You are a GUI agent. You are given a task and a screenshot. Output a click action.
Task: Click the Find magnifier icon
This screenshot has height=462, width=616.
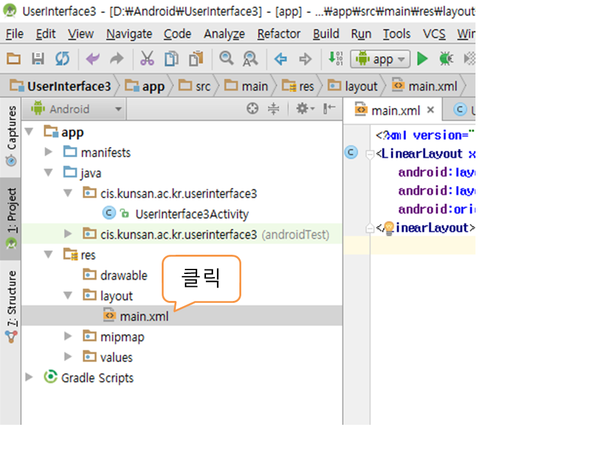coord(226,59)
